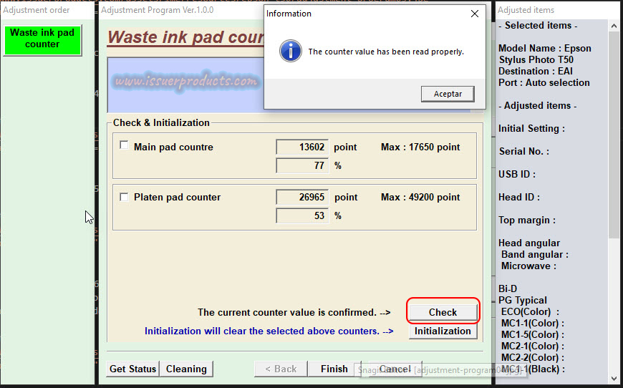
Task: Click the blue information icon in dialog
Action: pyautogui.click(x=291, y=52)
